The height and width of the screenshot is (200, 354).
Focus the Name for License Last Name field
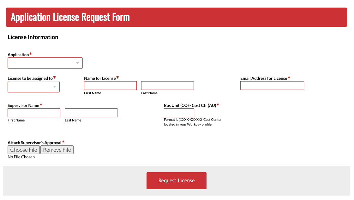tap(167, 85)
